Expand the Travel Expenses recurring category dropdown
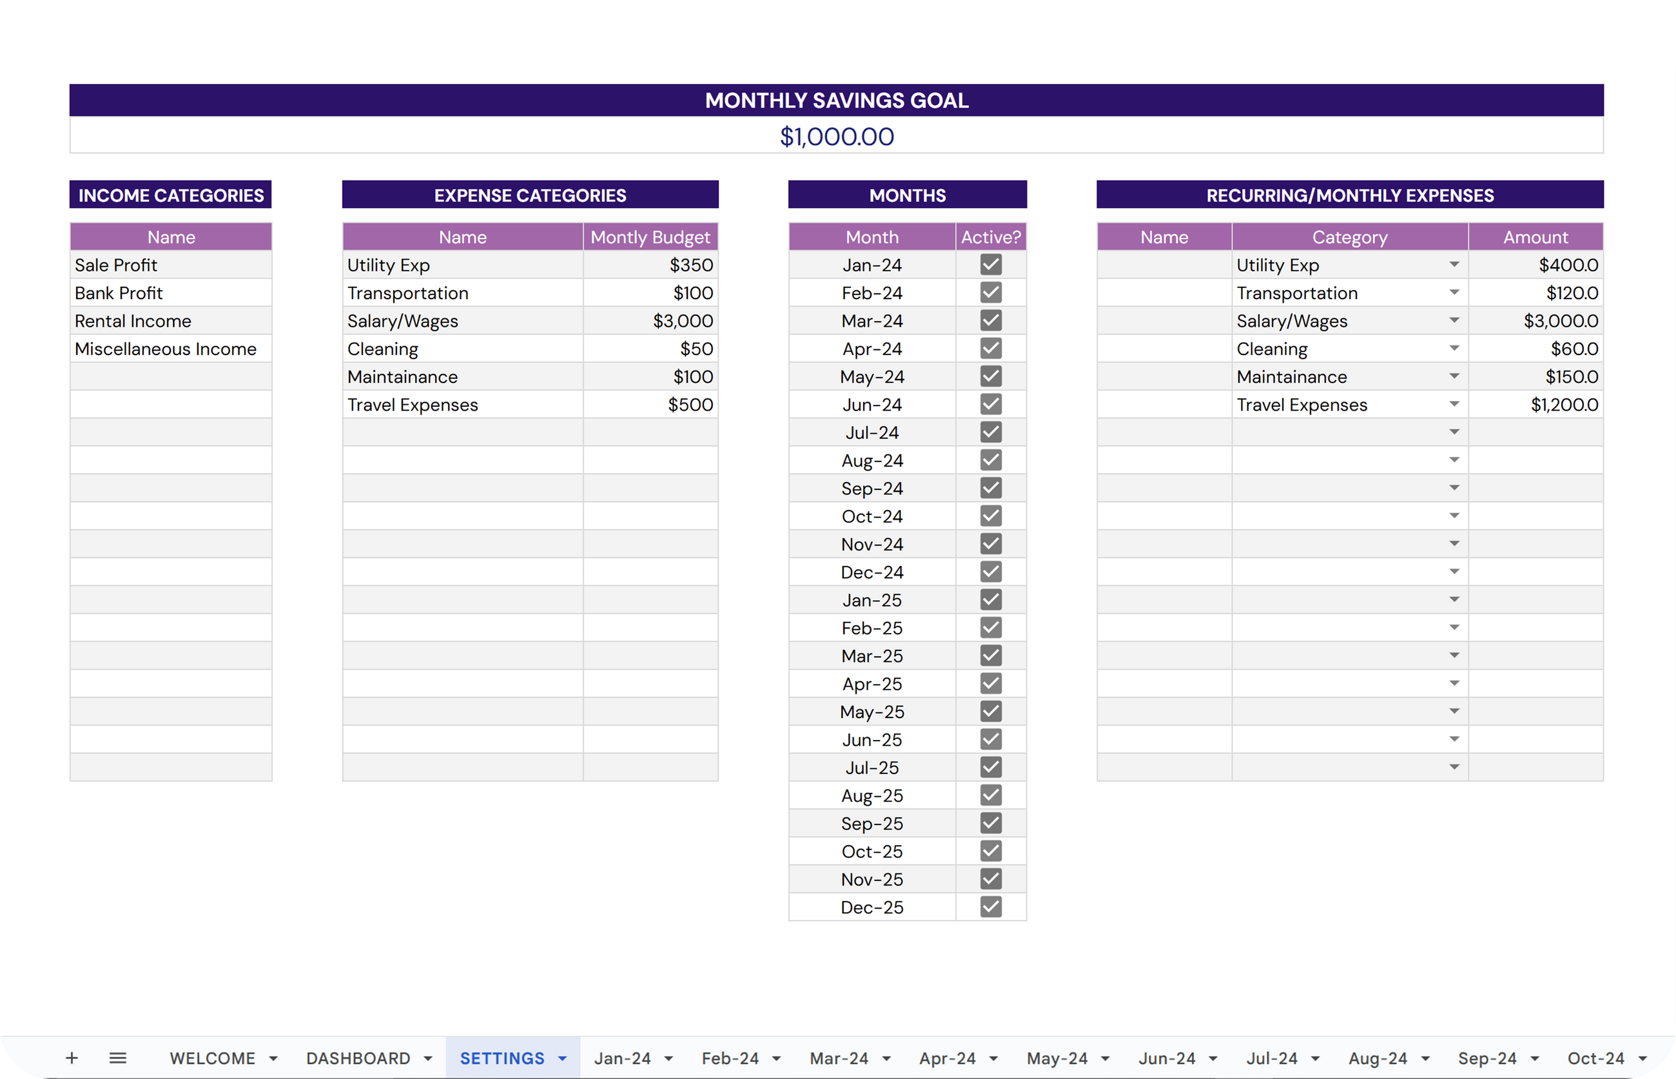The width and height of the screenshot is (1676, 1079). pyautogui.click(x=1454, y=404)
